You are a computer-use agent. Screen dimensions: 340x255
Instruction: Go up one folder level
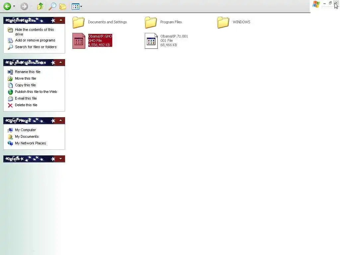click(40, 6)
